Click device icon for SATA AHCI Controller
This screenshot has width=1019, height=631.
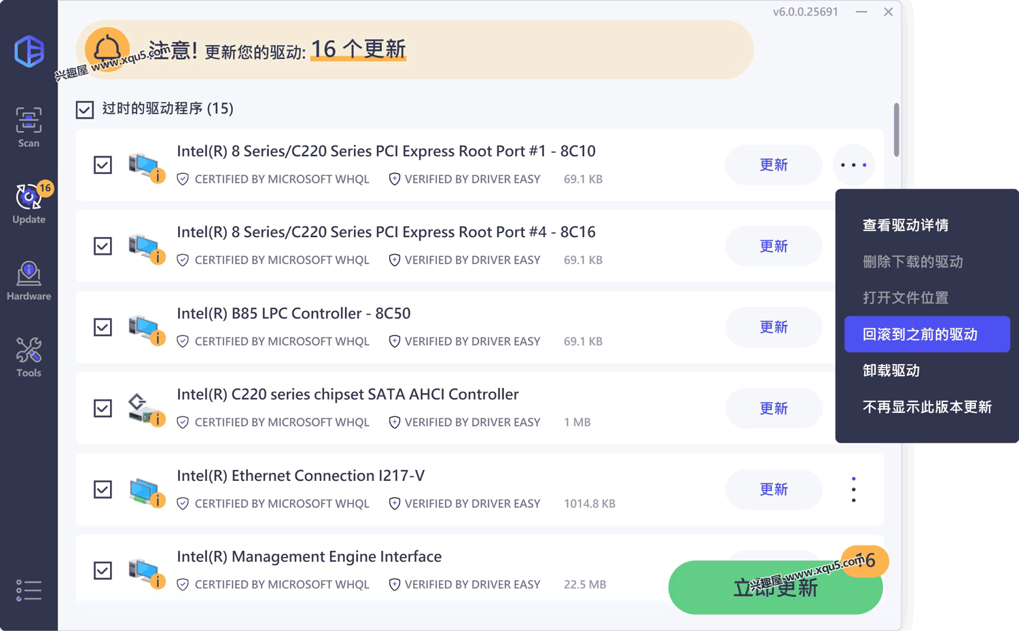pos(146,410)
